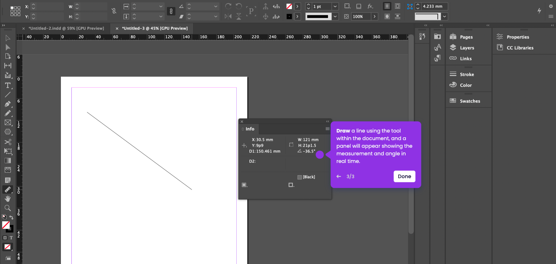This screenshot has height=264, width=556.
Task: Select the Selection tool arrow
Action: pos(8,38)
